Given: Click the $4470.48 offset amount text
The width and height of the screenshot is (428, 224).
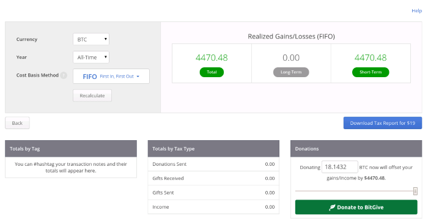Looking at the screenshot, I should (374, 178).
